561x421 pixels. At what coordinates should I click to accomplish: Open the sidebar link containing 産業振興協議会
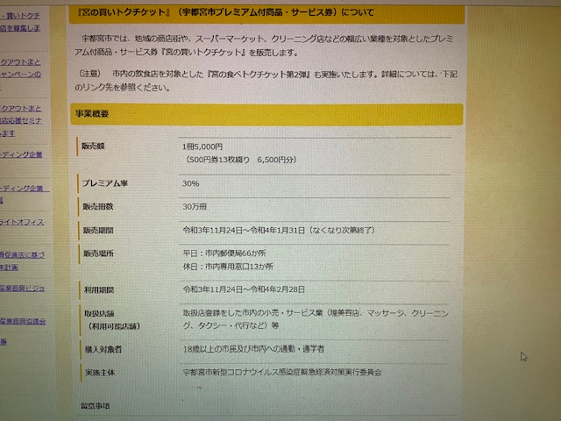click(24, 321)
